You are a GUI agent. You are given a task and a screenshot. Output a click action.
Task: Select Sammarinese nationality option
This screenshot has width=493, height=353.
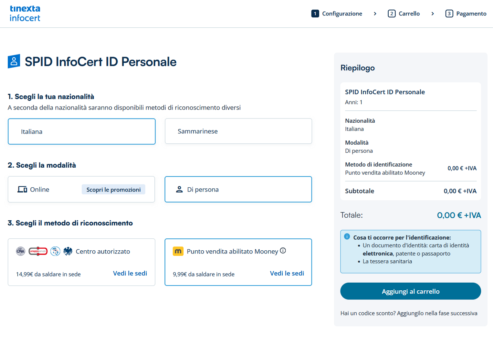pyautogui.click(x=238, y=131)
